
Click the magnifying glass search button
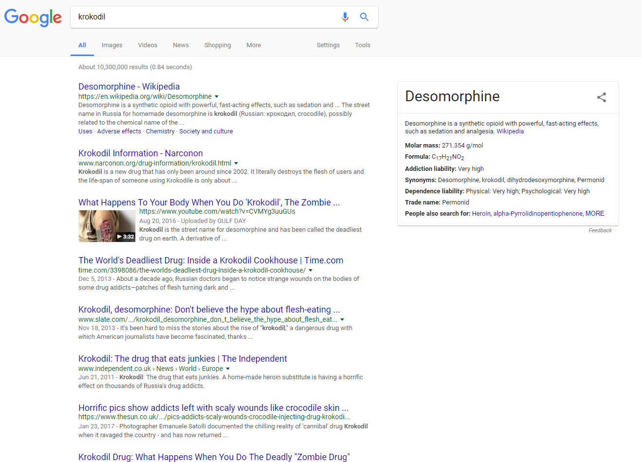pos(364,17)
